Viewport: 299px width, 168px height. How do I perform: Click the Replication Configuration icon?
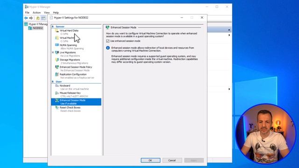tap(57, 74)
